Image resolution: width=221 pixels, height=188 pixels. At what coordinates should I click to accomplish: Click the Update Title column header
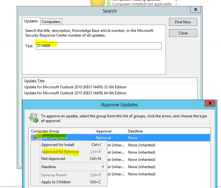[109, 81]
